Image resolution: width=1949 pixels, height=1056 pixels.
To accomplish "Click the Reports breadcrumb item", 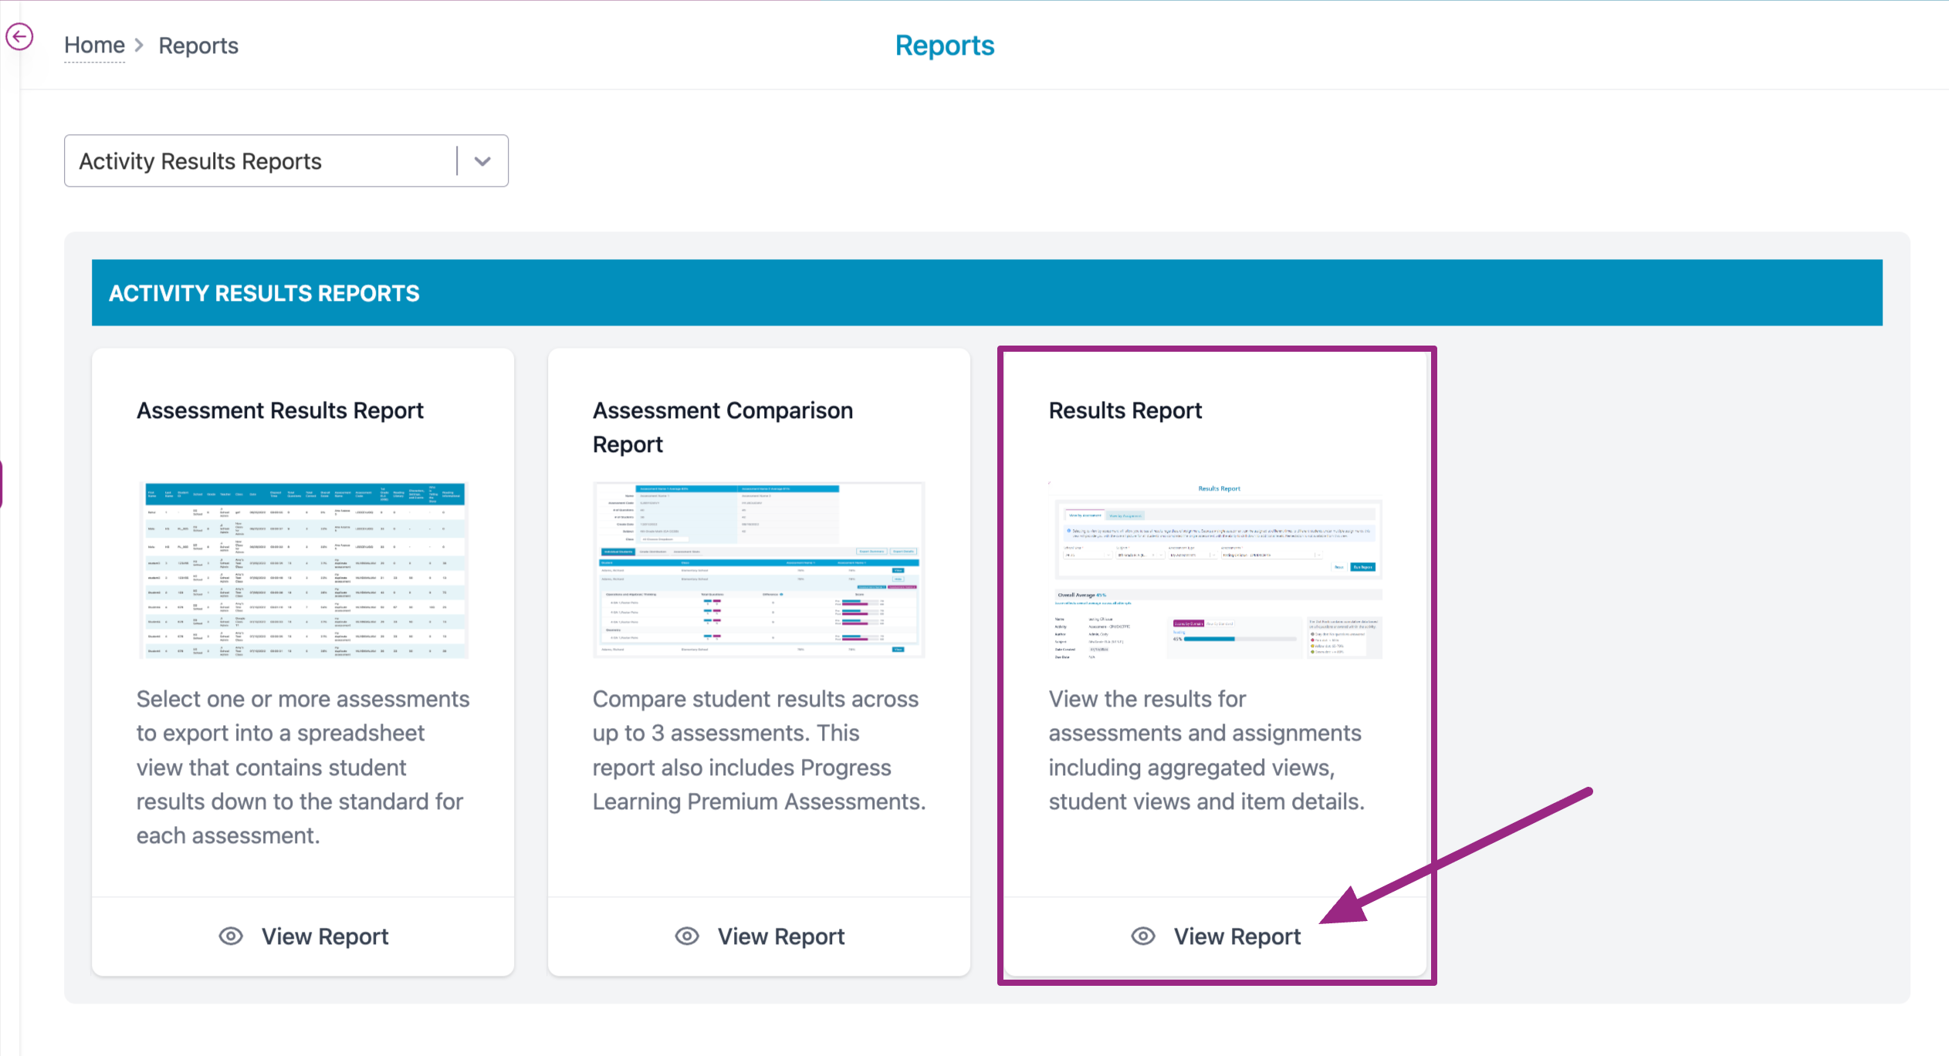I will [198, 46].
